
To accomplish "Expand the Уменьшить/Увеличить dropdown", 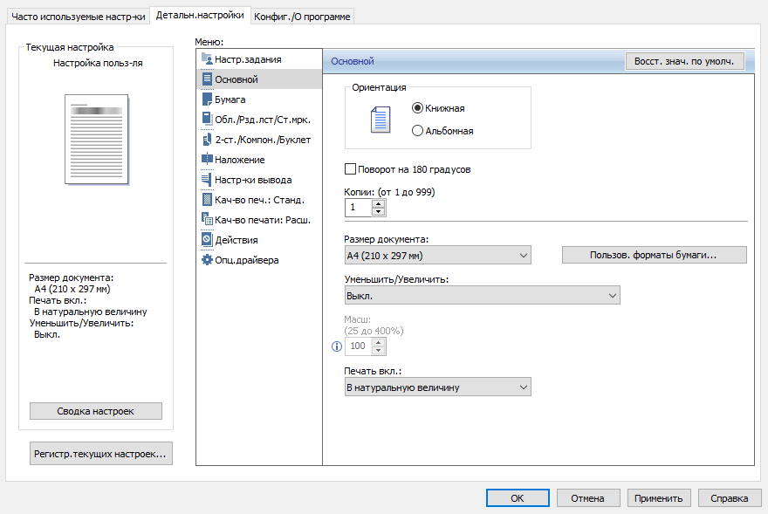I will tap(483, 297).
